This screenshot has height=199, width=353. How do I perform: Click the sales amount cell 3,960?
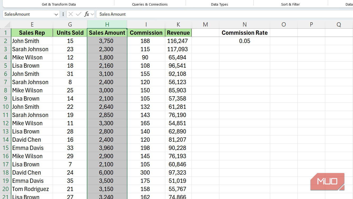coord(107,148)
